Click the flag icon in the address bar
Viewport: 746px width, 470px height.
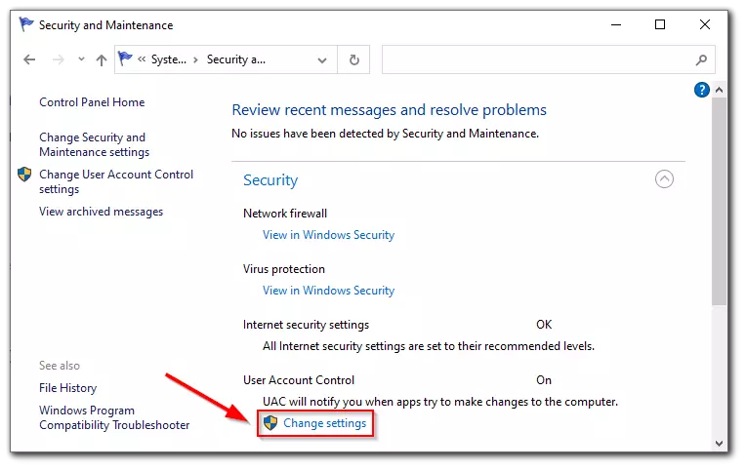click(125, 59)
